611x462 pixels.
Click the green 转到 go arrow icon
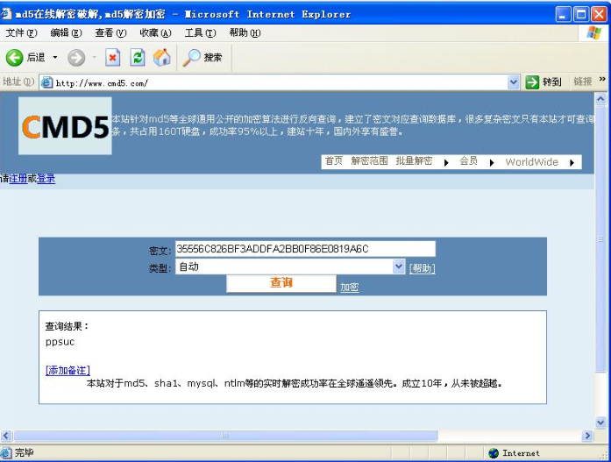(532, 82)
